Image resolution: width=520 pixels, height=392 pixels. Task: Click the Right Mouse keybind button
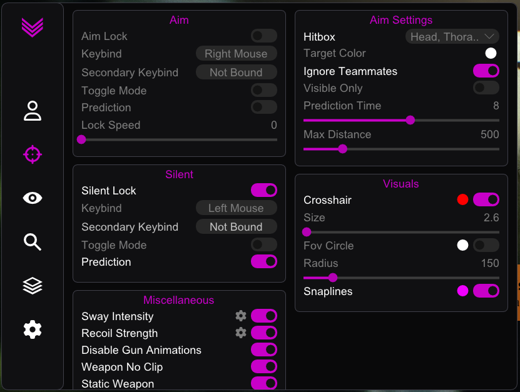tap(237, 54)
